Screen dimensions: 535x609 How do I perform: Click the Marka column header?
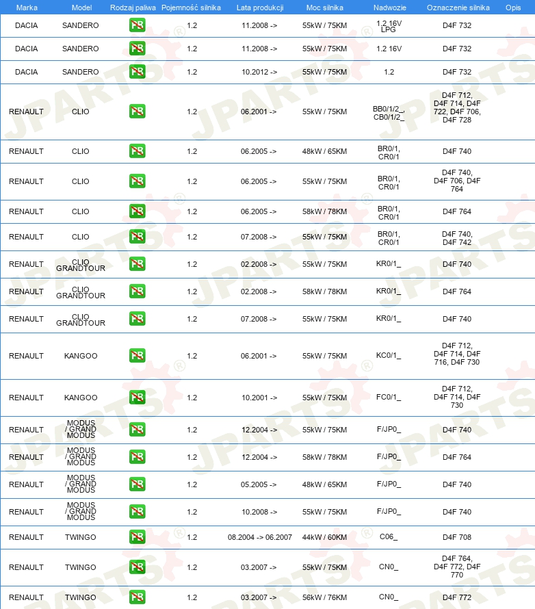(x=27, y=8)
